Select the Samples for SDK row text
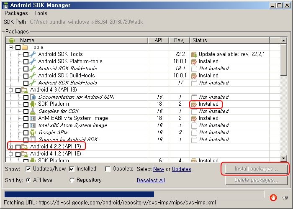Screen dimensions: 293x209 coord(59,111)
